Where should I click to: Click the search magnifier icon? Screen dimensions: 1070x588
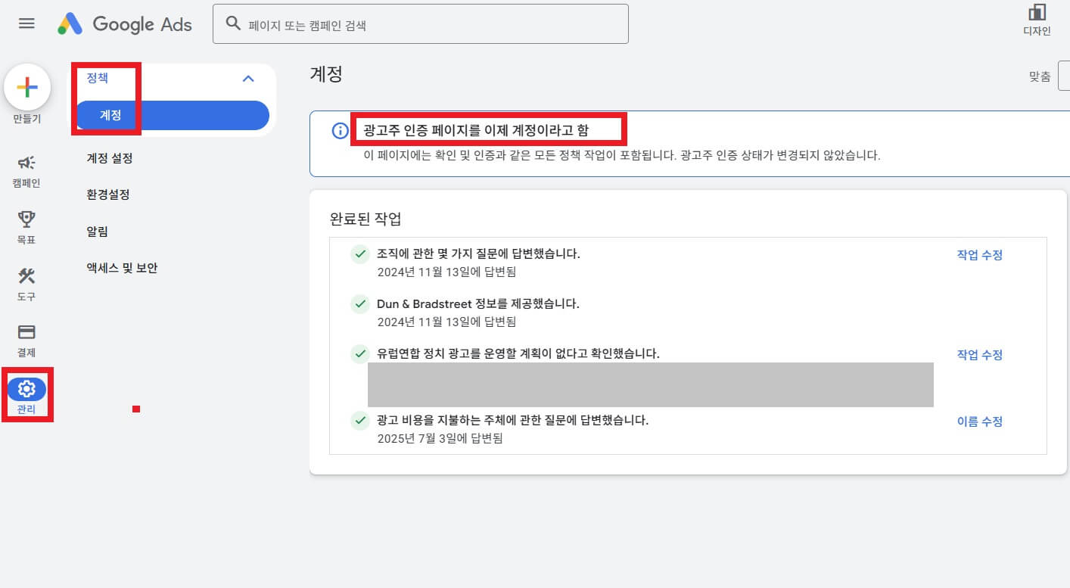tap(233, 24)
